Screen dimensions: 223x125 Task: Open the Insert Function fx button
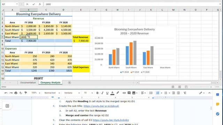[40, 4]
